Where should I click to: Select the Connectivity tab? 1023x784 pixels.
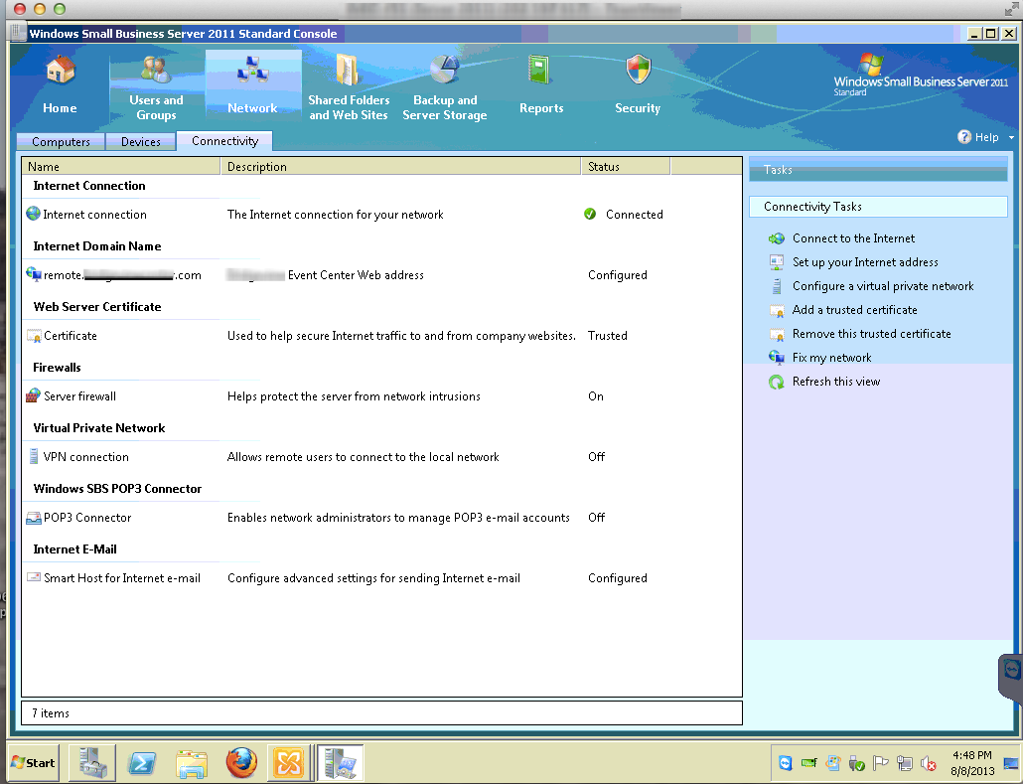click(x=225, y=141)
